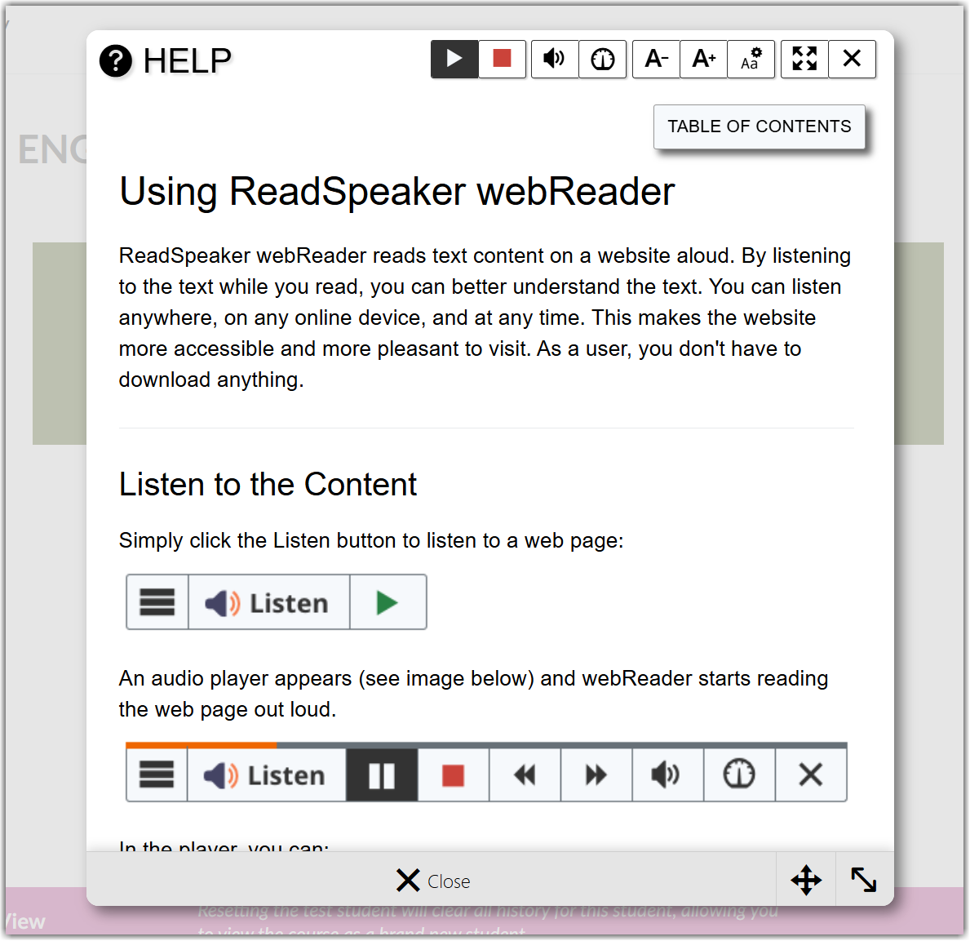Click intro paragraph starting 'ReadSpeaker webReader reads'
970x941 pixels.
click(485, 317)
